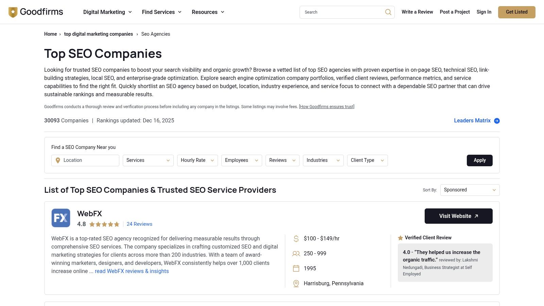The width and height of the screenshot is (544, 306).
Task: Click Post a Project
Action: click(x=455, y=12)
